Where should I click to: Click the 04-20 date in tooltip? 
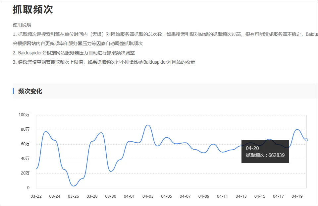coord(252,148)
